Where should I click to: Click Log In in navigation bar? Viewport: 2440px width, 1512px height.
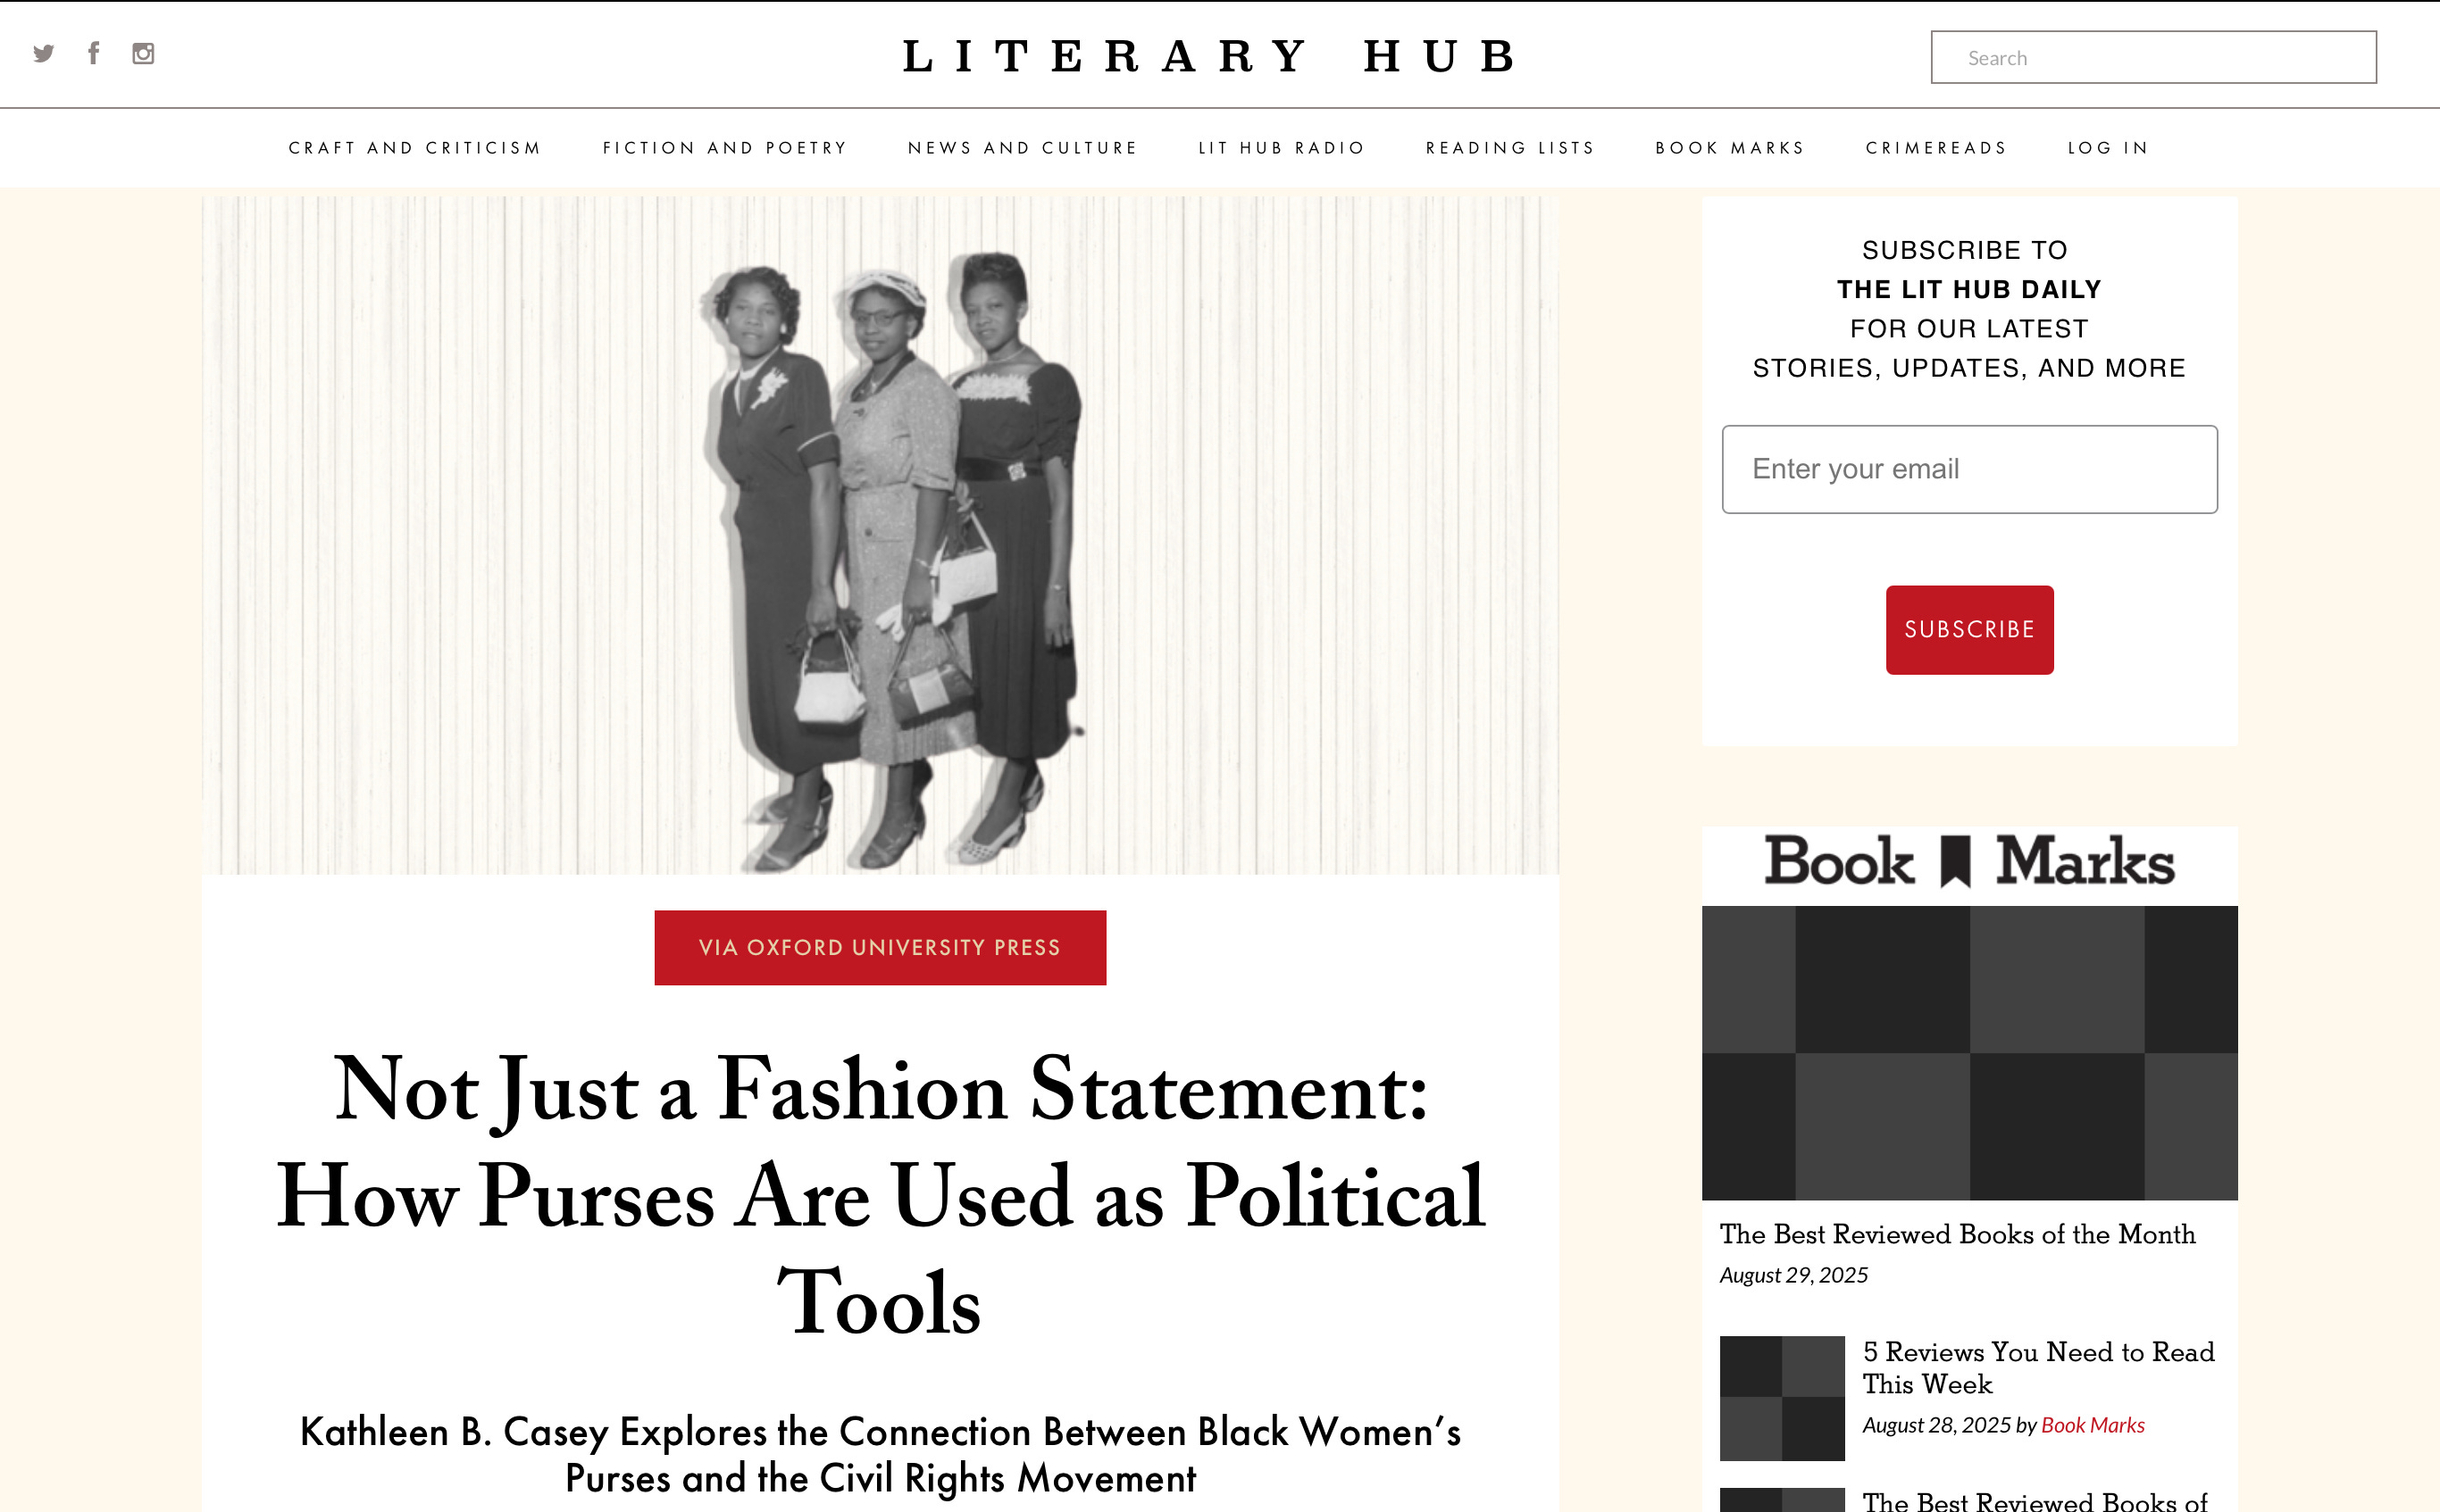tap(2108, 148)
